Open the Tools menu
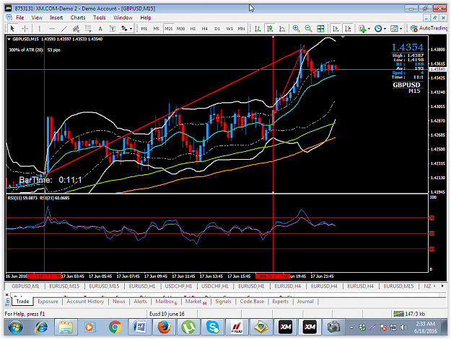The height and width of the screenshot is (339, 451). 100,17
